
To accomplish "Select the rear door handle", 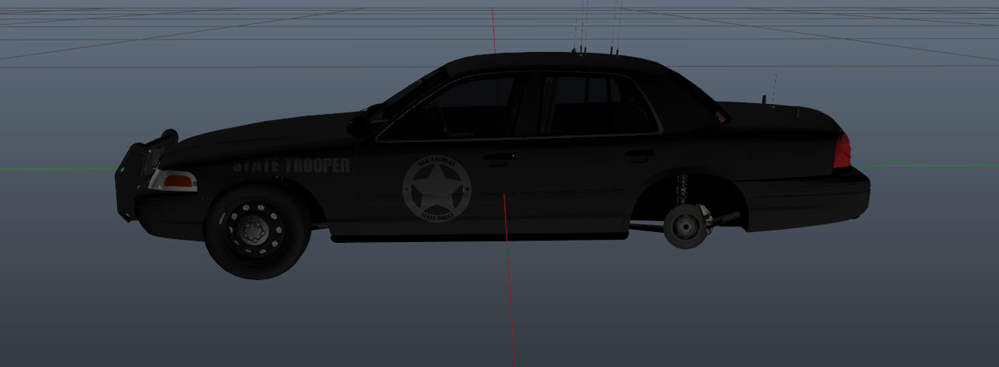I will point(638,155).
